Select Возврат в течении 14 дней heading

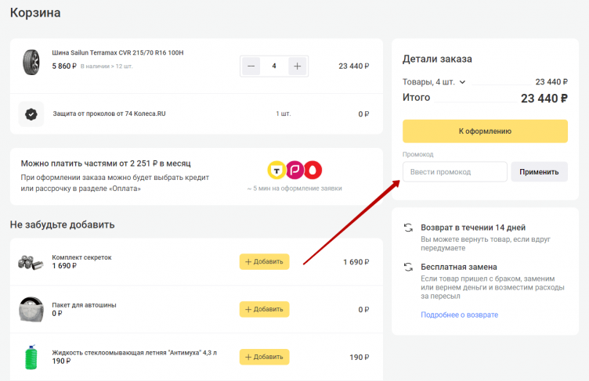click(473, 228)
